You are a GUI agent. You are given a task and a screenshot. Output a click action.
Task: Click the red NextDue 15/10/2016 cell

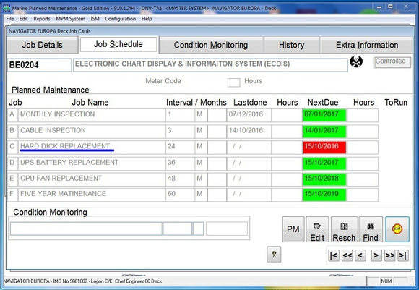click(x=324, y=147)
